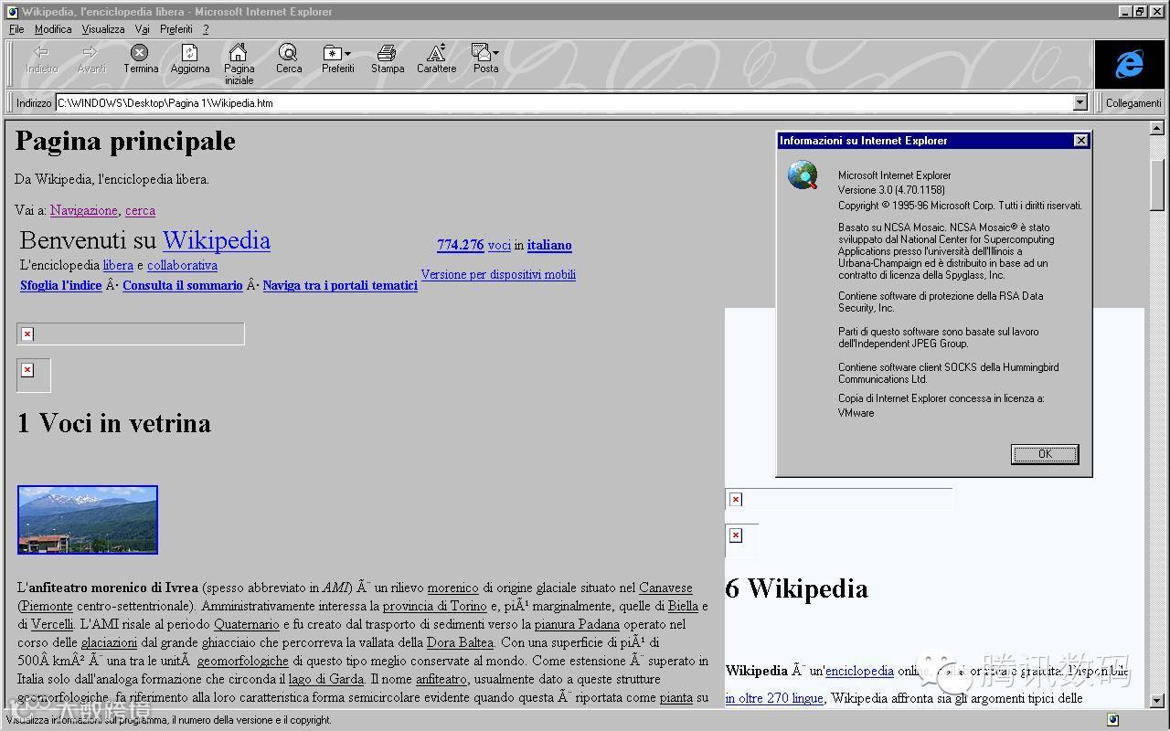Click the globe icon in the info dialog

(803, 175)
